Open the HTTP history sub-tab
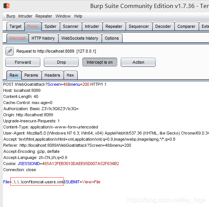This screenshot has width=209, height=207. [43, 38]
